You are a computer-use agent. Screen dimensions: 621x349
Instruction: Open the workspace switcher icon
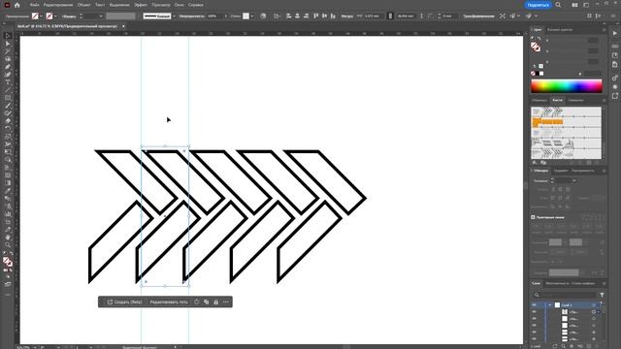point(586,5)
